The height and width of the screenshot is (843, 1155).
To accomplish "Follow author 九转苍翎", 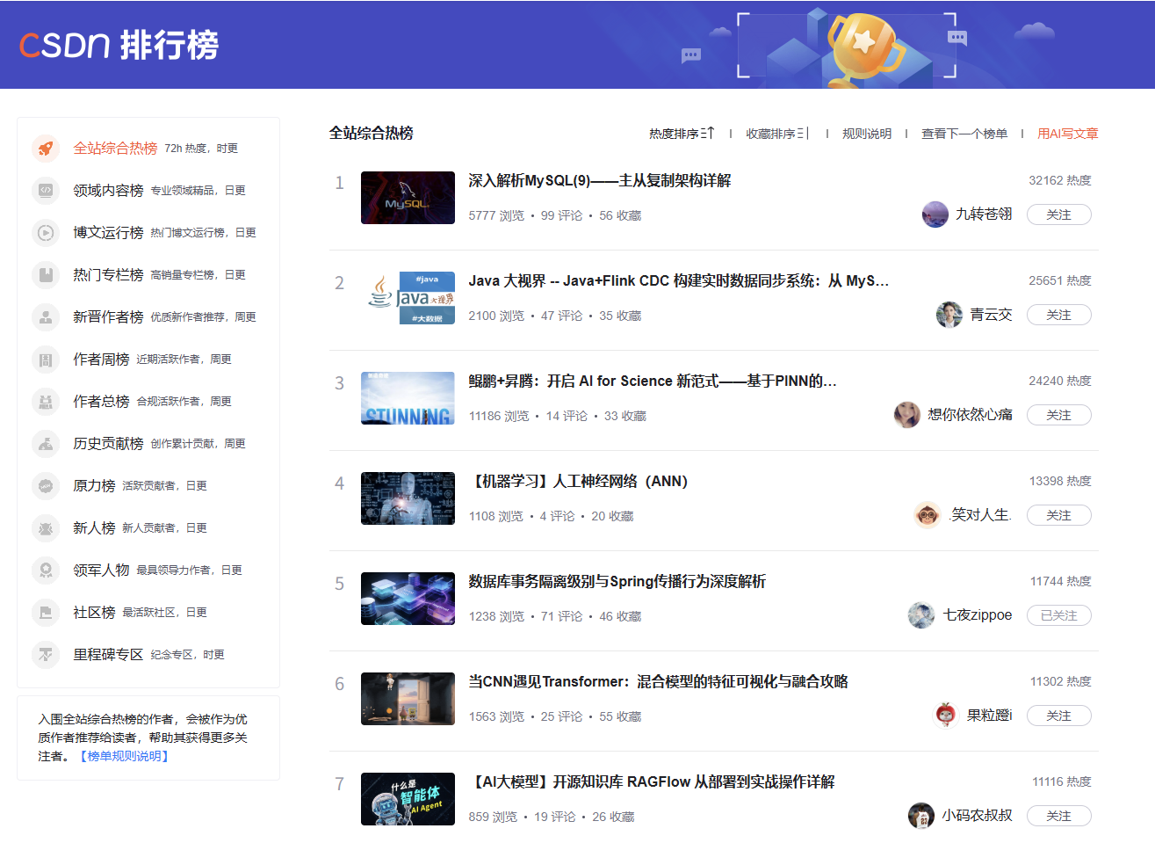I will pyautogui.click(x=1059, y=214).
